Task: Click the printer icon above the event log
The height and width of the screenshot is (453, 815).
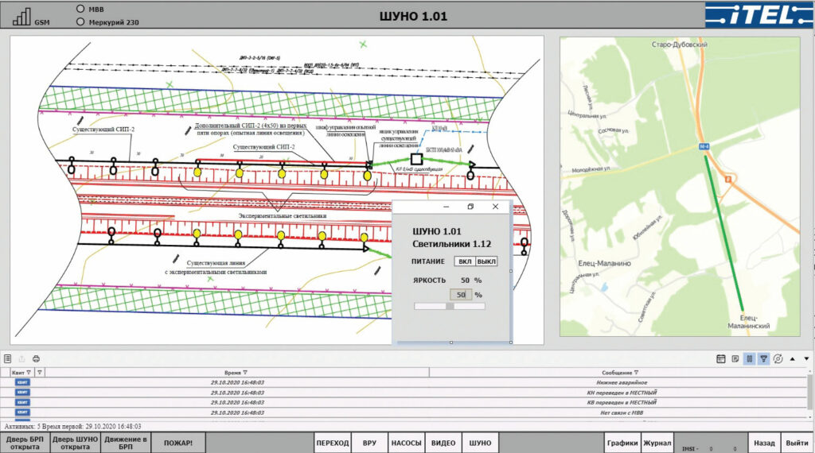Action: pos(36,359)
